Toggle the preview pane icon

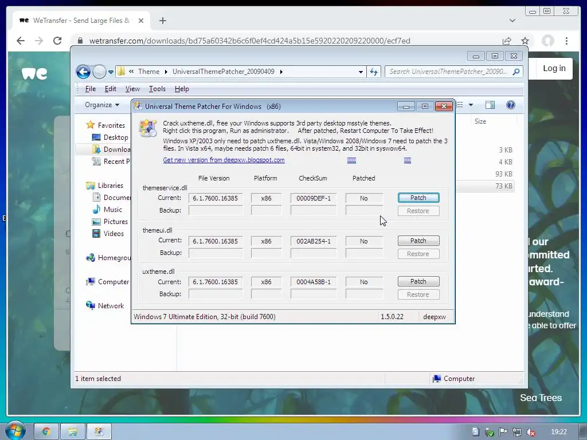490,105
